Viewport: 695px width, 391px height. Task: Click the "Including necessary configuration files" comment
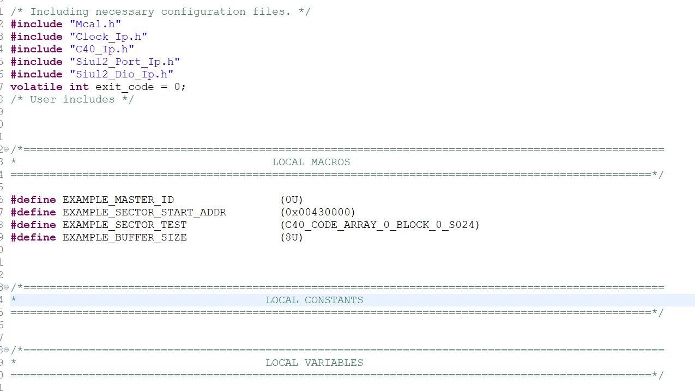tap(161, 11)
